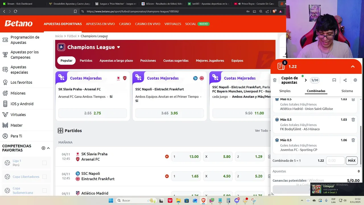Screen dimensions: 364x205
Task: Open Misiones target icon
Action: click(x=5, y=93)
